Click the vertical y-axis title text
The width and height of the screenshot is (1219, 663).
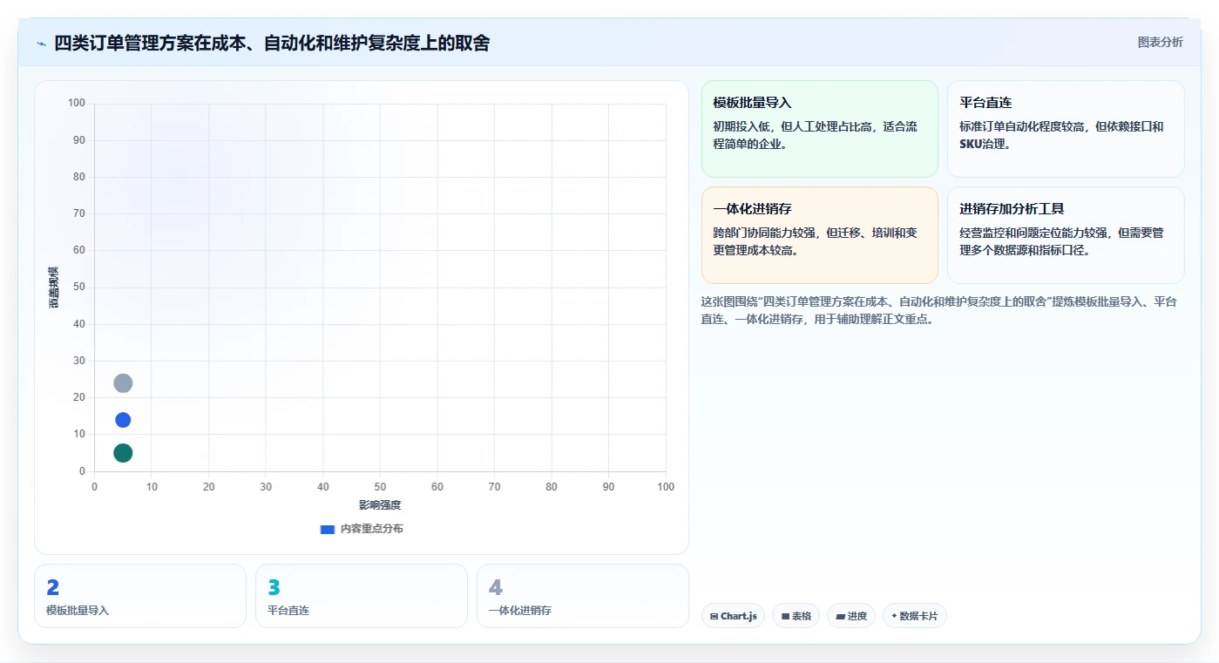54,288
